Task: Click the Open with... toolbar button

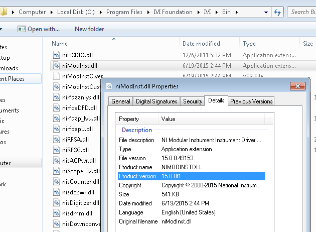Action: pyautogui.click(x=39, y=29)
